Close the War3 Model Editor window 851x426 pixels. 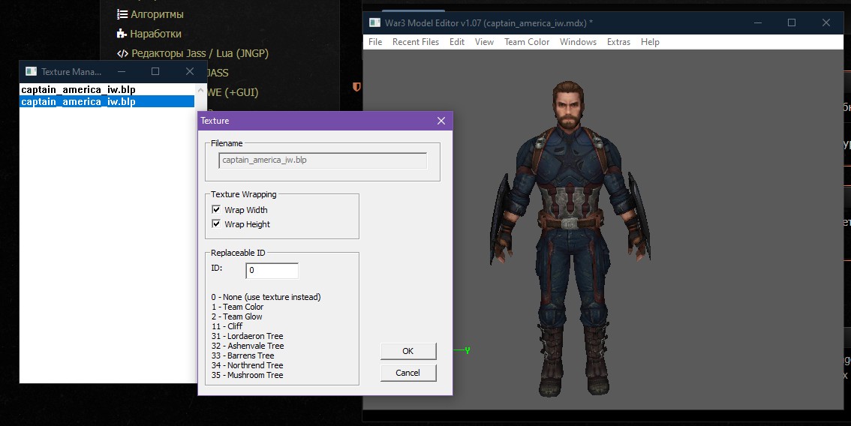click(826, 22)
